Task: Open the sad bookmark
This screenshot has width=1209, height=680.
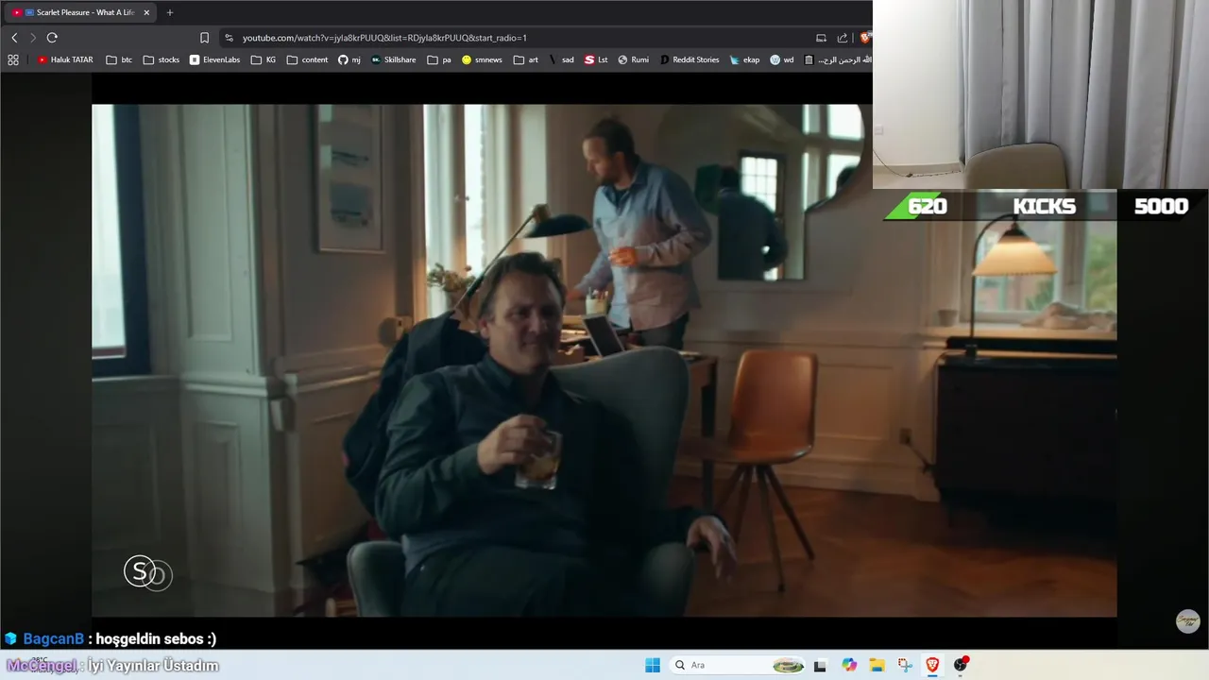Action: tap(561, 59)
